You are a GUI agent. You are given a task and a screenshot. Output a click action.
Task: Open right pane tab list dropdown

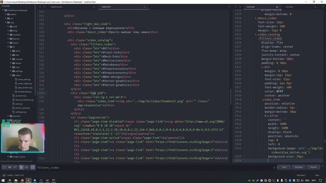point(323,7)
